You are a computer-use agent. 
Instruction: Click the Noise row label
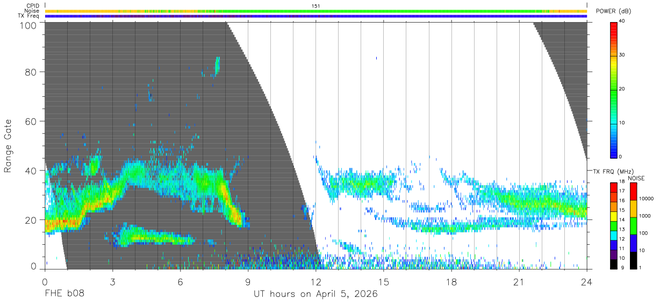[32, 11]
